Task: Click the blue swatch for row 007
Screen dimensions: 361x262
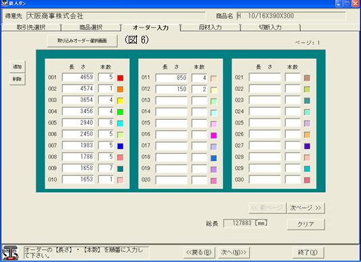Action: coord(120,146)
